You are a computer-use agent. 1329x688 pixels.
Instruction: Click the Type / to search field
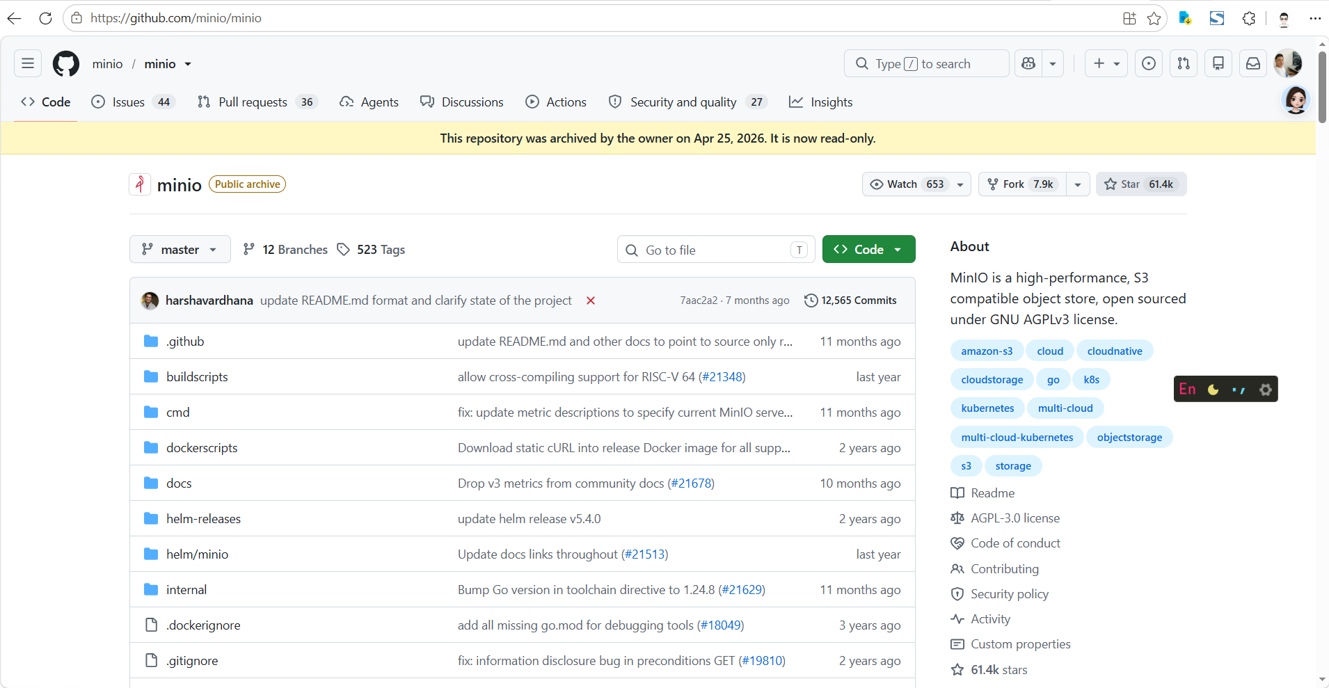click(926, 64)
